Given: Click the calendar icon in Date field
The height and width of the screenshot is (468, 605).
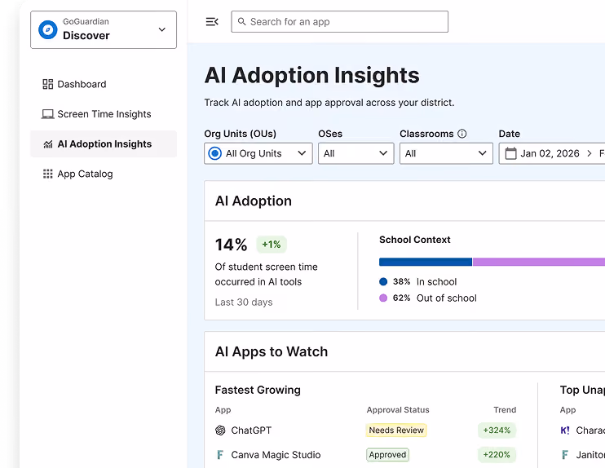Looking at the screenshot, I should (511, 153).
